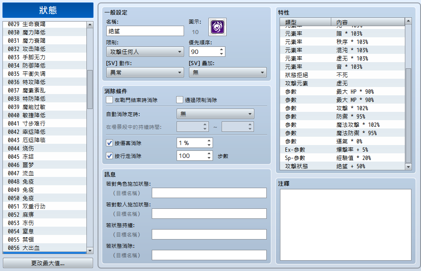Screen dimensions: 421x271
Task: Select trait row 最大 MP * 90%
Action: coord(342,100)
